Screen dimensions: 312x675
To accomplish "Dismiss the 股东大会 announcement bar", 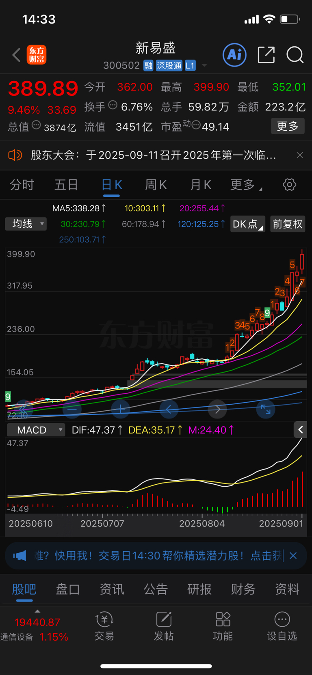I will [300, 155].
